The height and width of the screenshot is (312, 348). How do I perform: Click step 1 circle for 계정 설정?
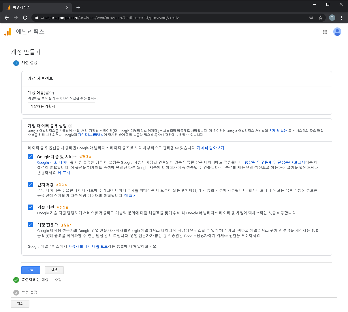click(x=16, y=63)
